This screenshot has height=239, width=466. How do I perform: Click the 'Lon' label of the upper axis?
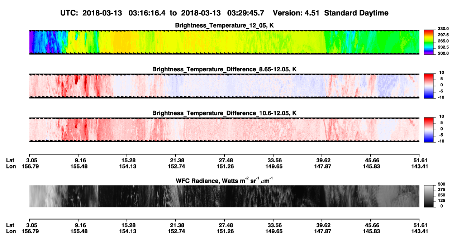coord(11,166)
